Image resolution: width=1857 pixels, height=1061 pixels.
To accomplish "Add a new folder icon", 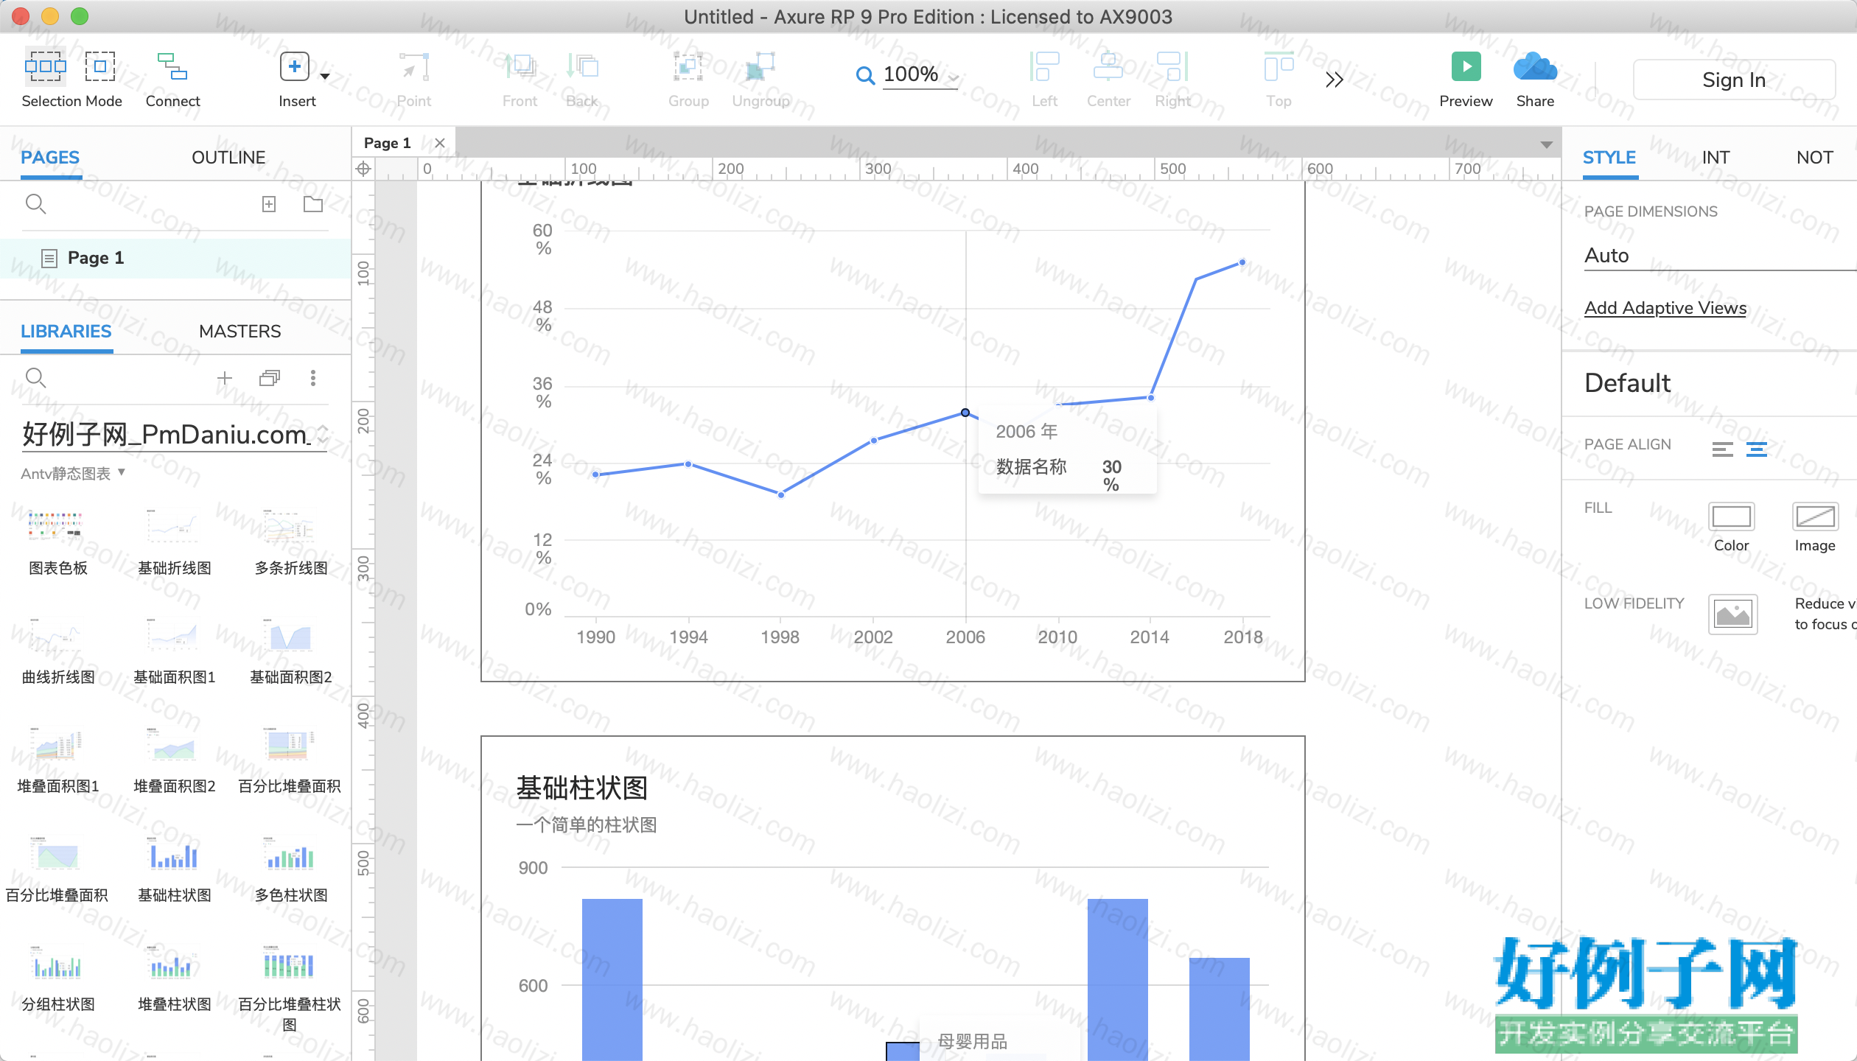I will click(313, 204).
